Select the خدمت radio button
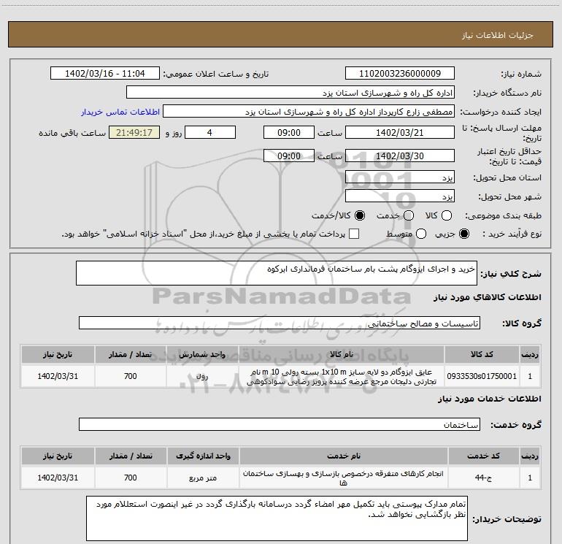 click(409, 215)
